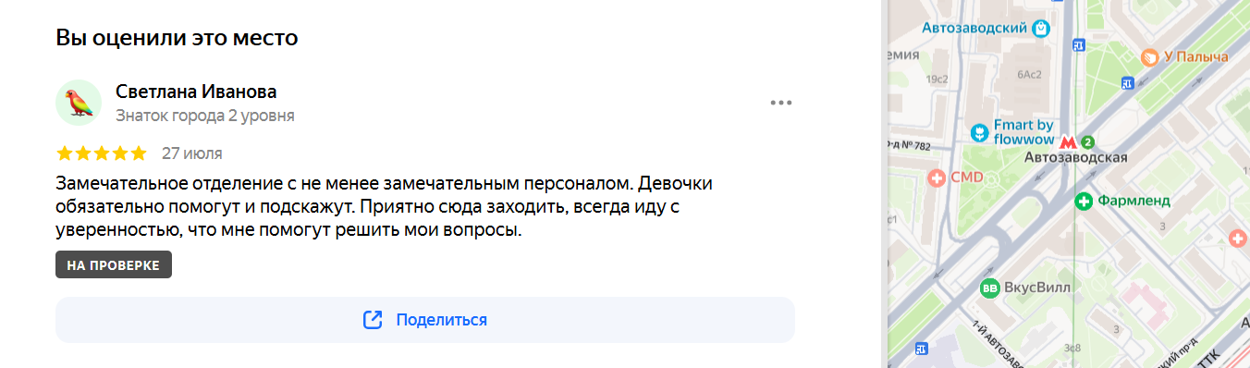The height and width of the screenshot is (368, 1250).
Task: Click the bus stop icon near Автозаводский
Action: pos(1078,44)
